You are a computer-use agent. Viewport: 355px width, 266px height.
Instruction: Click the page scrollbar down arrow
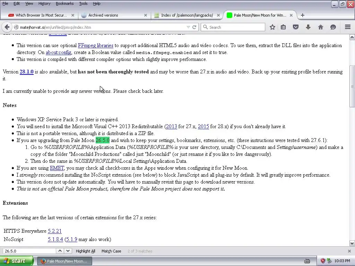[x=352, y=243]
